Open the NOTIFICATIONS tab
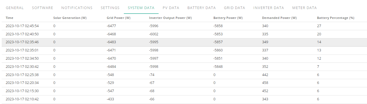 77,8
